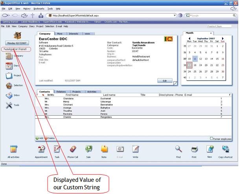239x194 pixels.
Task: Go to next month in calendar
Action: tap(222, 38)
